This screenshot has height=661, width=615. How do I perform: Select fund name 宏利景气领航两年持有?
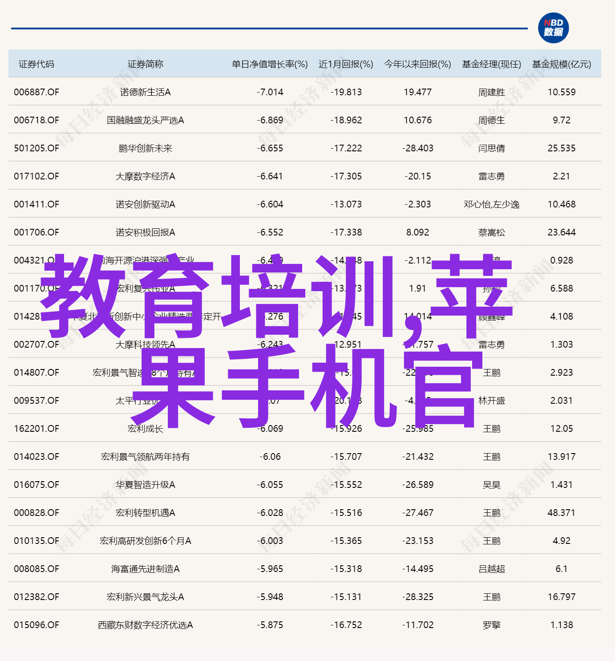click(146, 457)
